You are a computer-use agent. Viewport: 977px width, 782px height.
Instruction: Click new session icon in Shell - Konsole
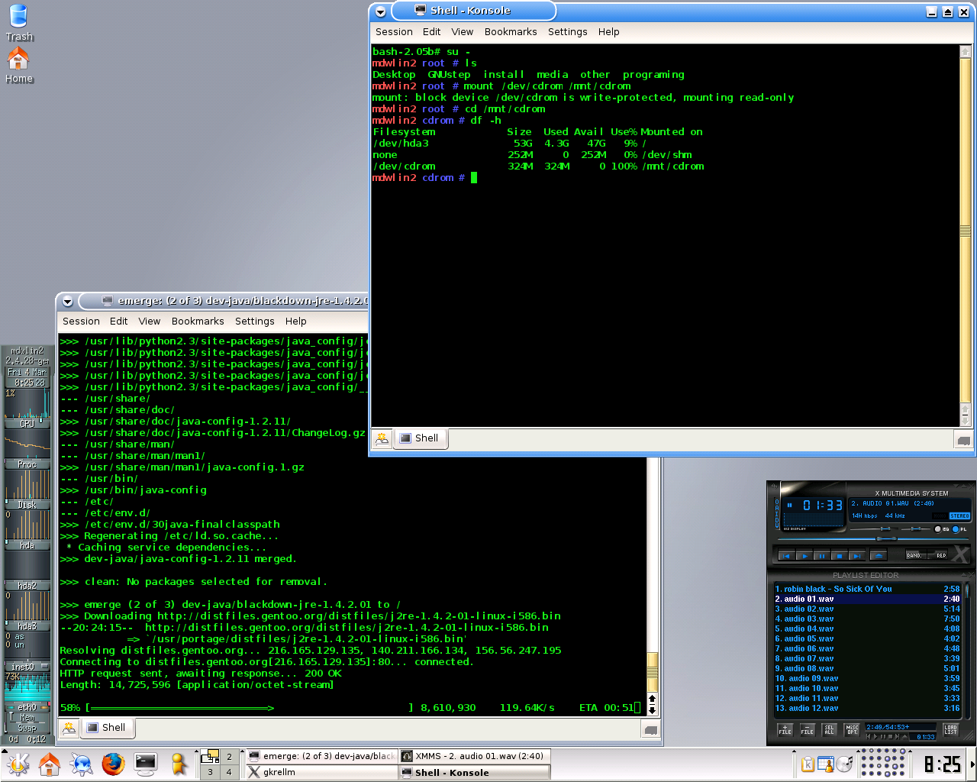[382, 438]
